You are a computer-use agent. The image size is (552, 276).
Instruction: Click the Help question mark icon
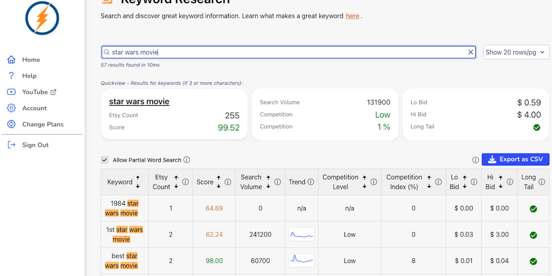(x=11, y=75)
